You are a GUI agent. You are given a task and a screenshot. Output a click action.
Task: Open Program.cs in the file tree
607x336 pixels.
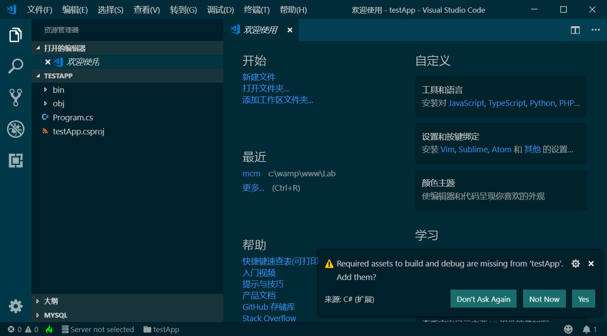click(73, 118)
